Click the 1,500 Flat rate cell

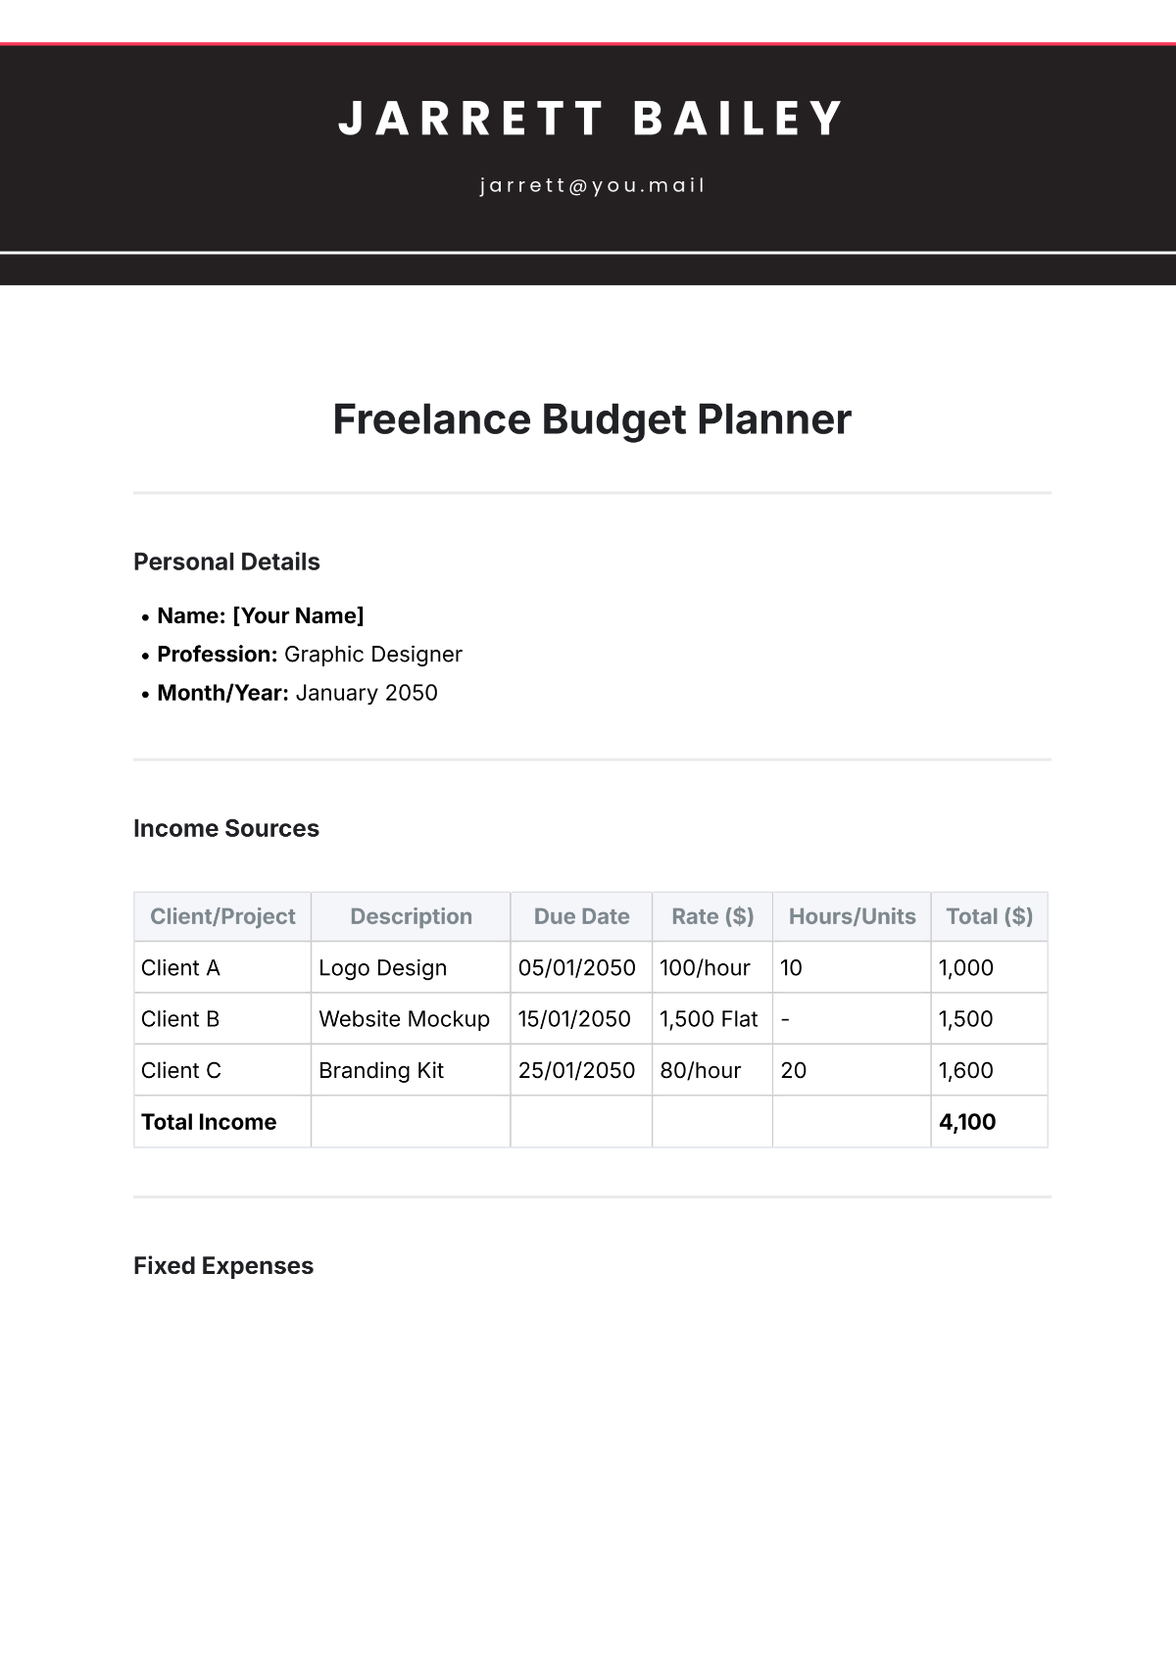click(709, 1019)
